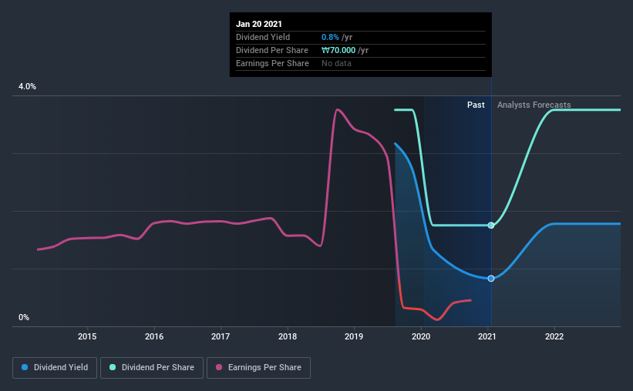
Task: Click the 2020 x-axis label
Action: [x=421, y=336]
